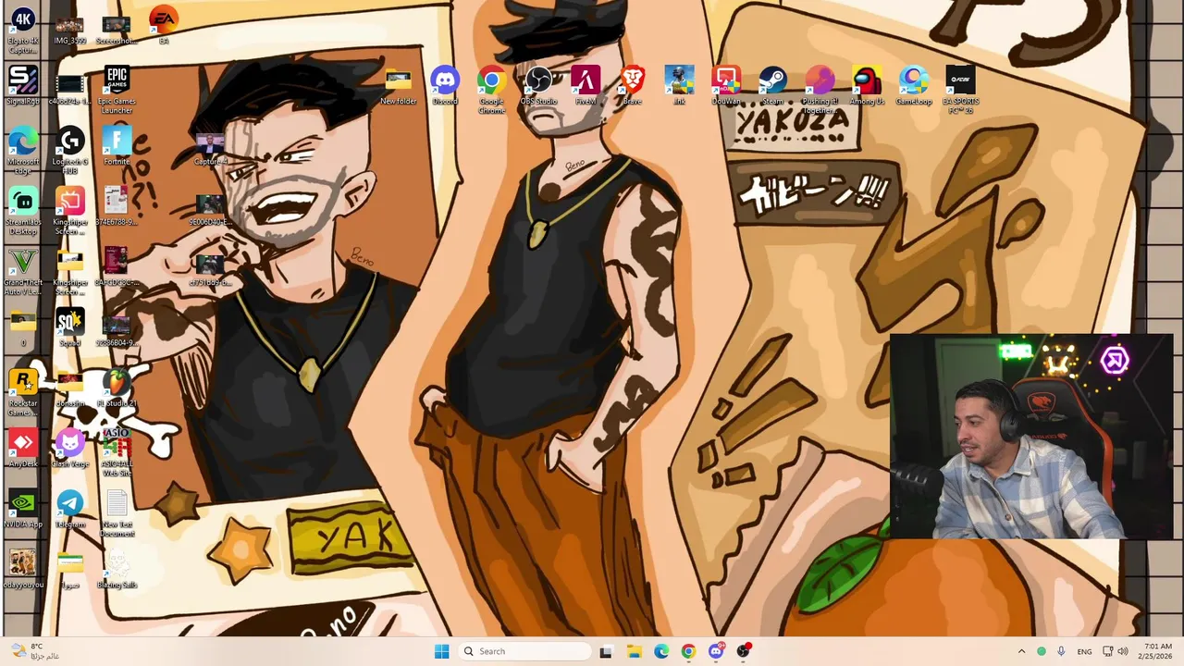Viewport: 1184px width, 666px height.
Task: Launch EA SPORTS FC 26 shortcut
Action: [960, 90]
